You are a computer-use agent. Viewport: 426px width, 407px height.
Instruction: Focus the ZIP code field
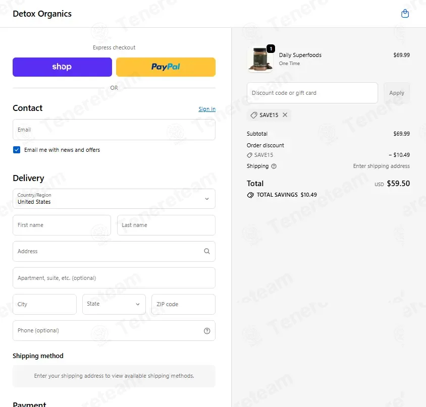(183, 304)
